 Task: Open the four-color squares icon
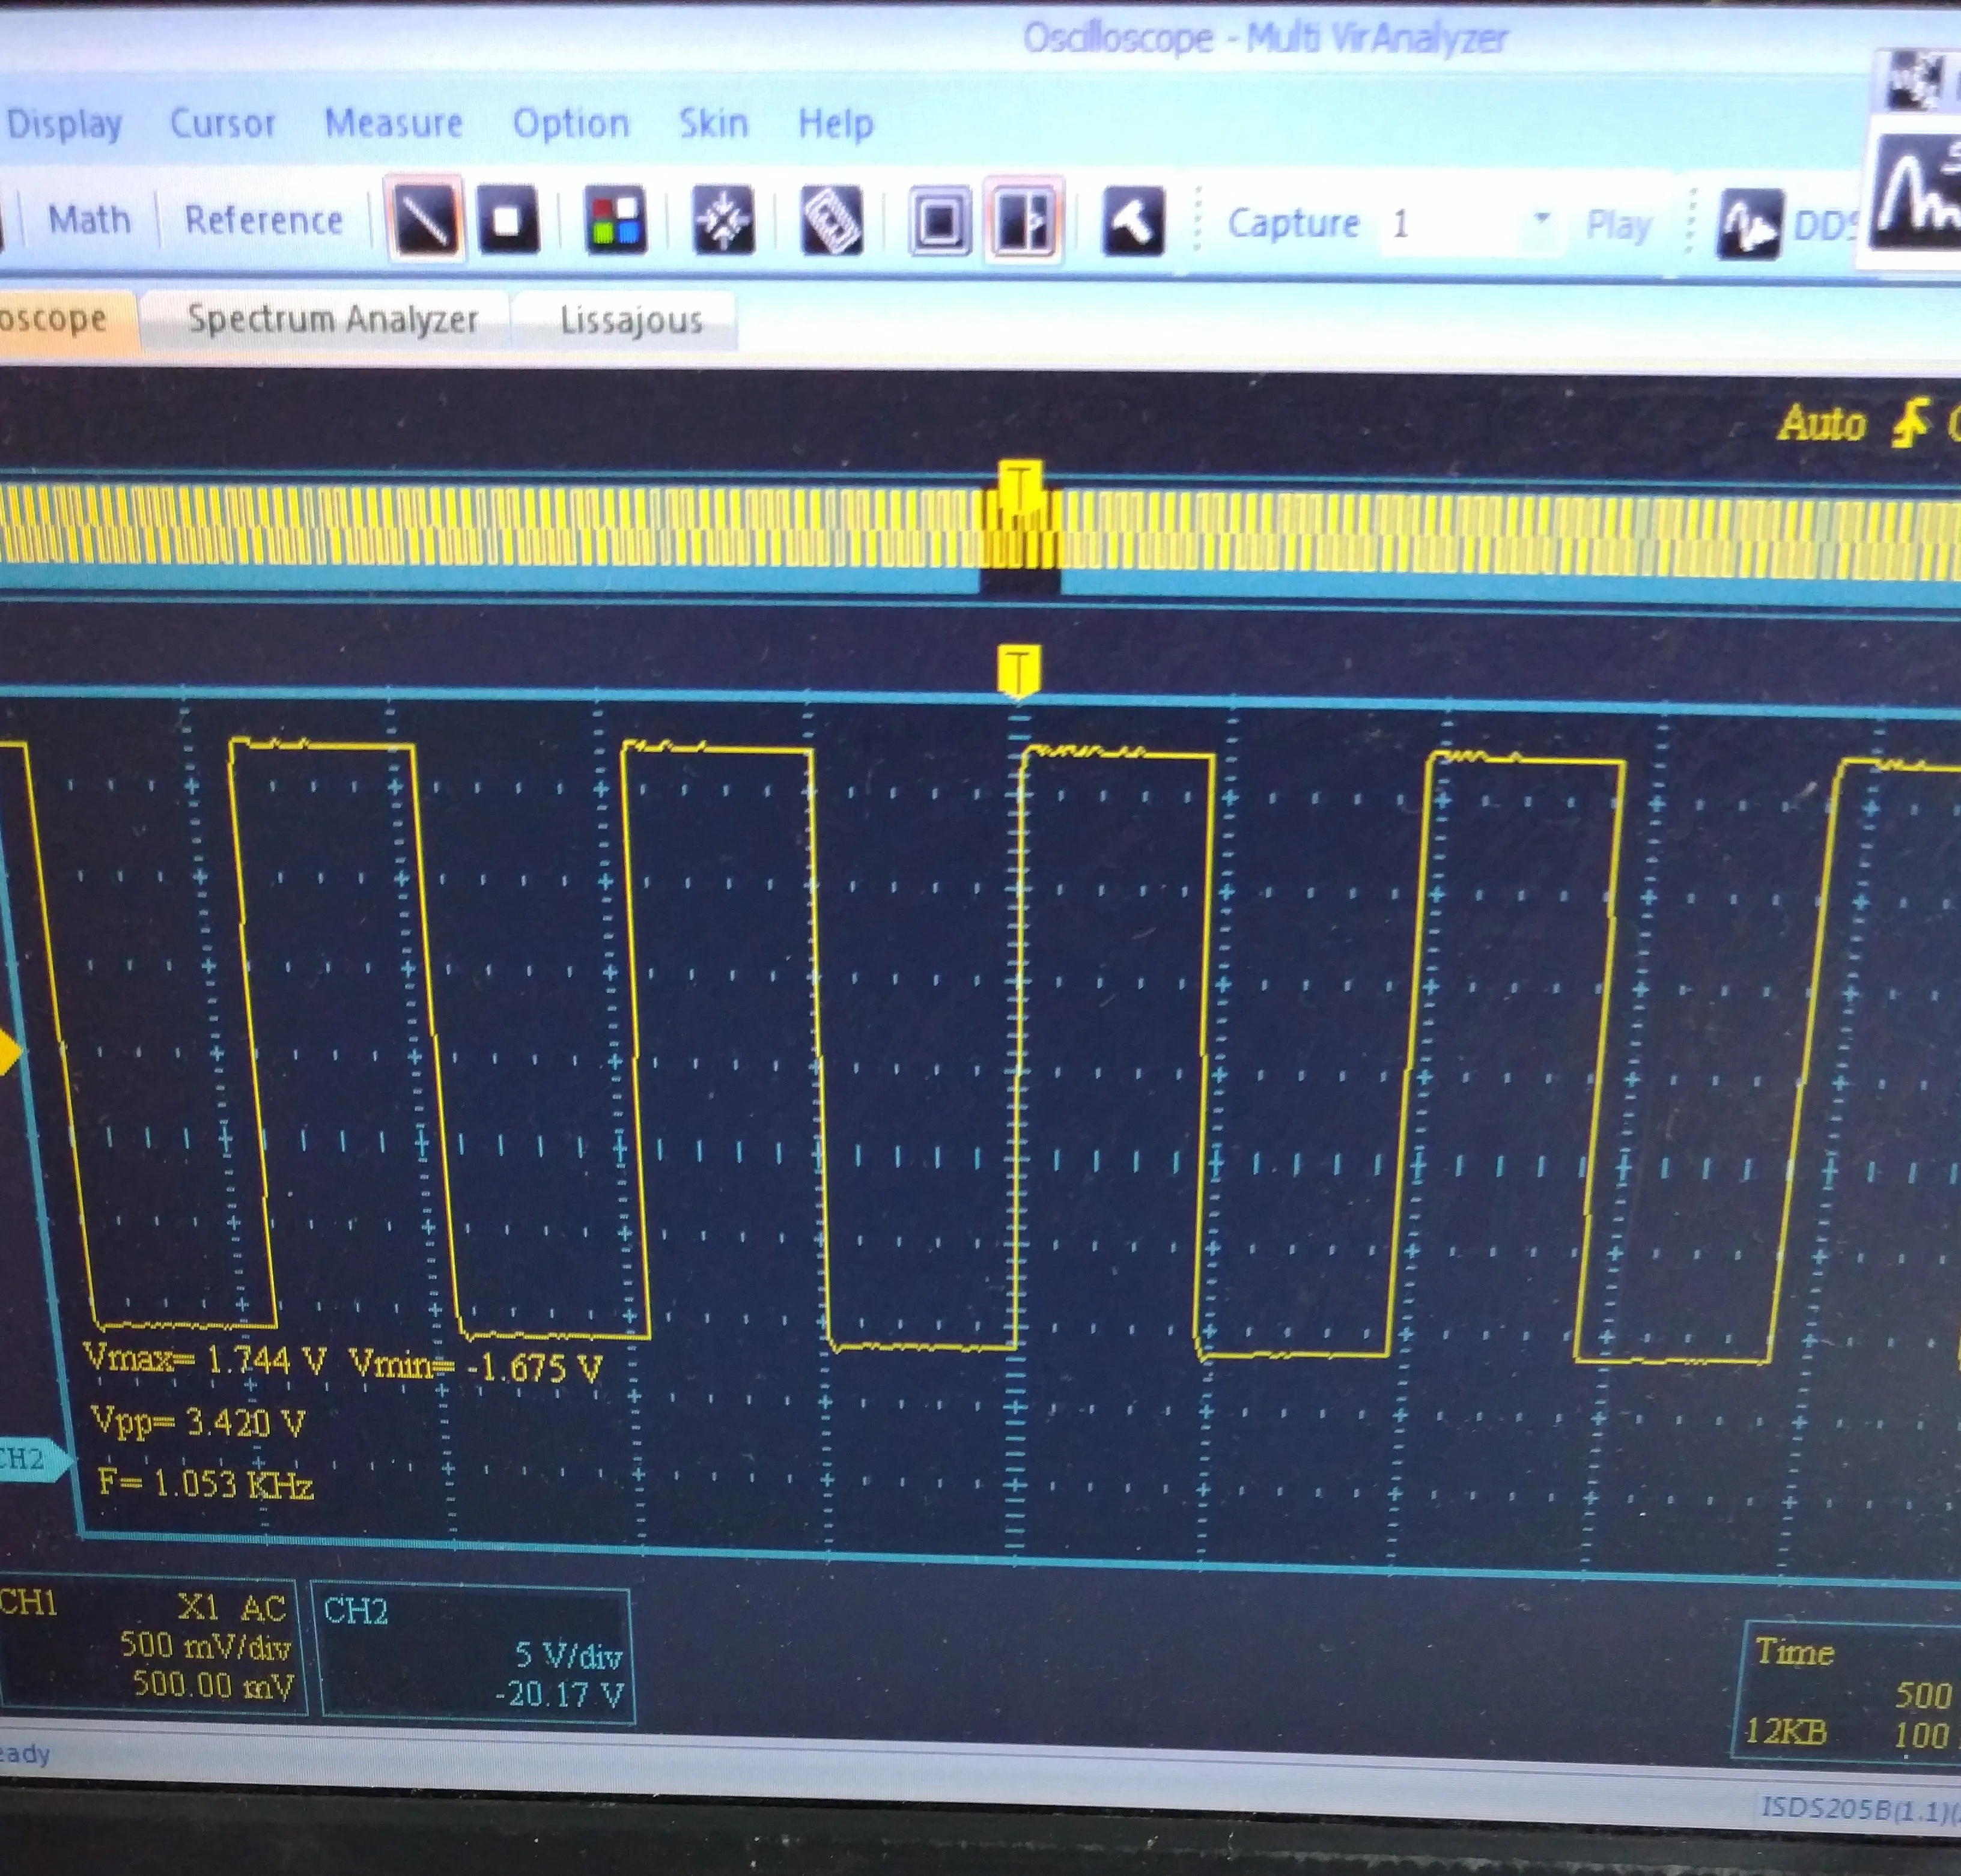tap(615, 221)
